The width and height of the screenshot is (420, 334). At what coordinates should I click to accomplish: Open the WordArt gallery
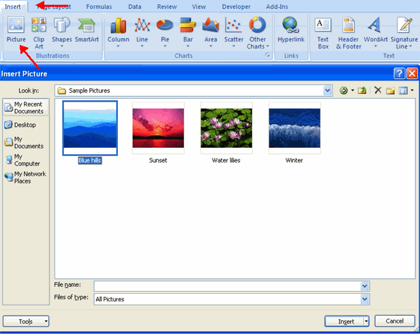click(375, 32)
